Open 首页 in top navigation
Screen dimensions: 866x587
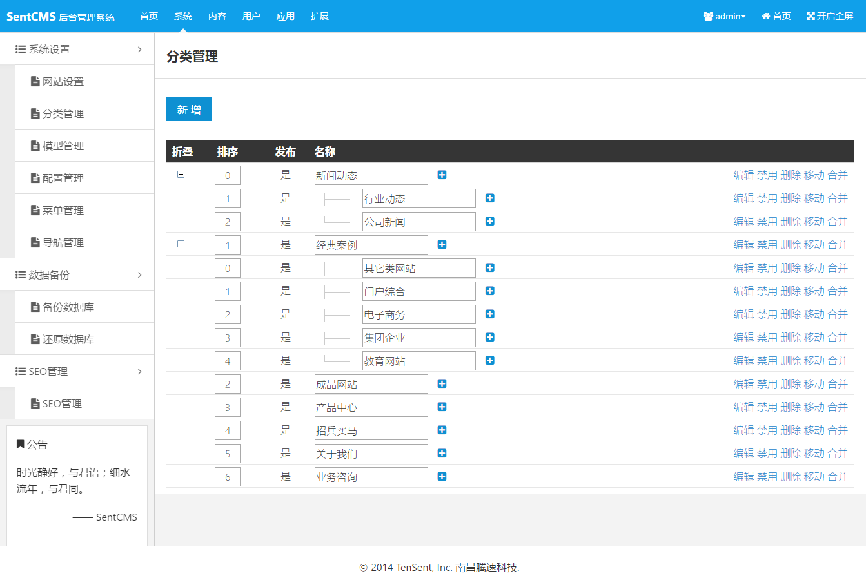coord(149,16)
